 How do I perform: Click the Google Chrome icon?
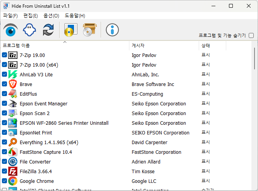pos(13,181)
